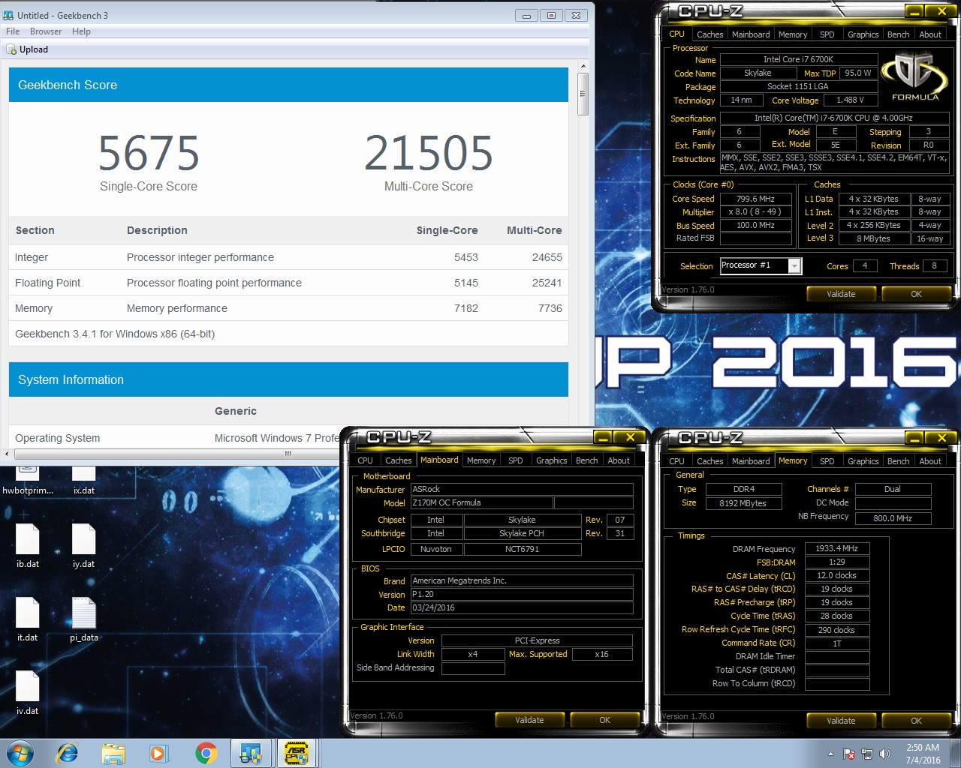Click the Core Speed value 799.6 MHz

coord(756,199)
